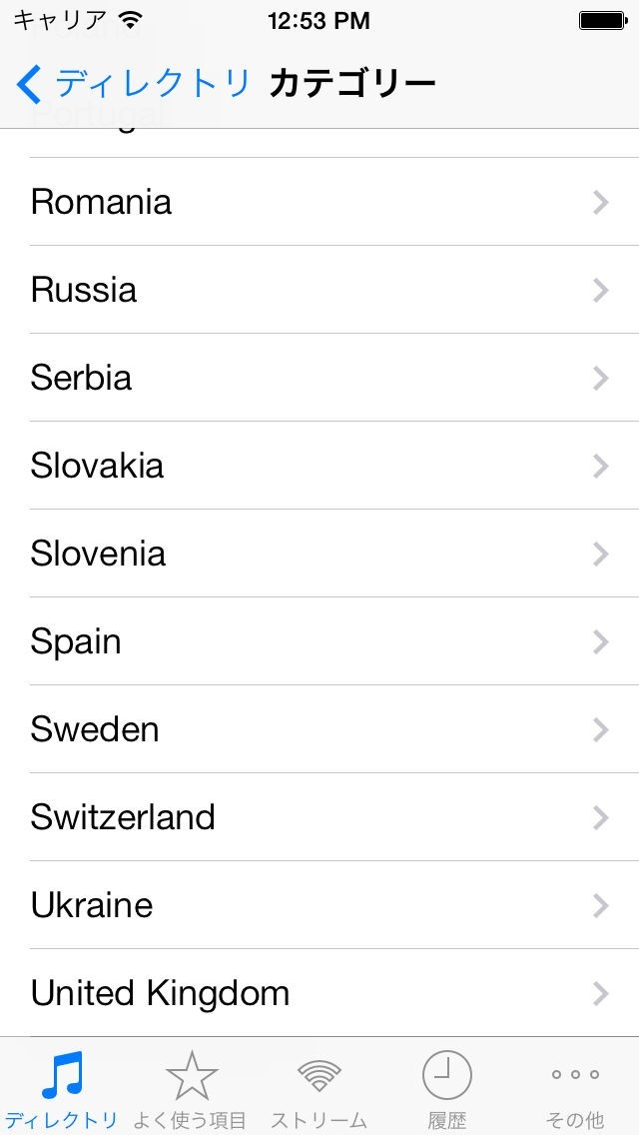The image size is (639, 1135).
Task: Open the clock History icon
Action: [x=446, y=1075]
